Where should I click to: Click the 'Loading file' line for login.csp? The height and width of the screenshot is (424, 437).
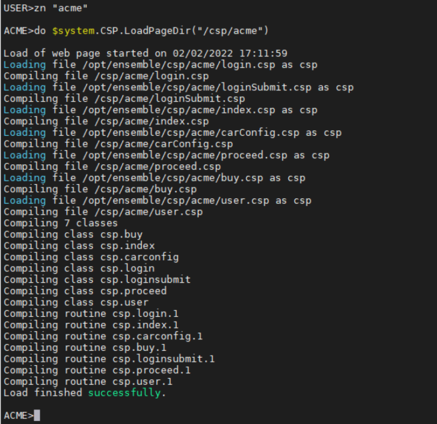[160, 65]
